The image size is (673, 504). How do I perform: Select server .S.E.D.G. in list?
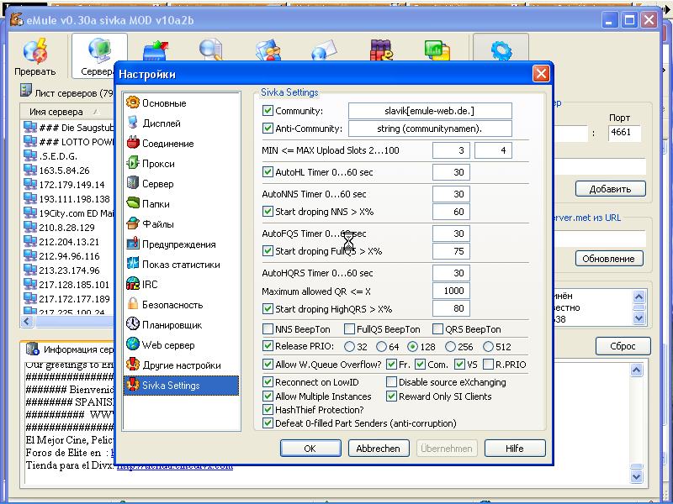pos(58,156)
